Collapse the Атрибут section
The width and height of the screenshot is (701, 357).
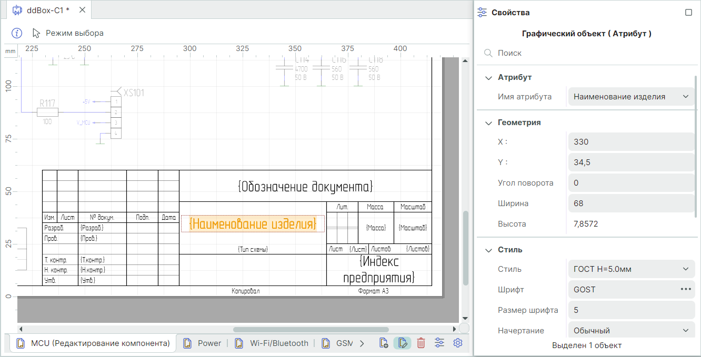488,78
